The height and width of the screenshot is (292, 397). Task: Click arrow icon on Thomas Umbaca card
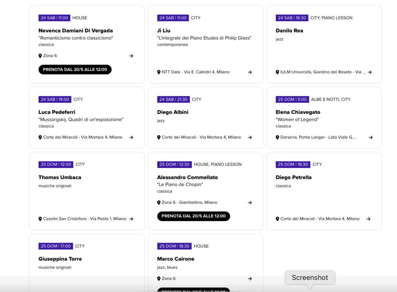[x=131, y=219]
